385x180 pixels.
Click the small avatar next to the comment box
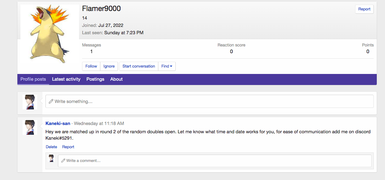pos(51,158)
